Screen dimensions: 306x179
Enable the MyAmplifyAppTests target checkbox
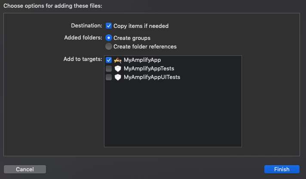pyautogui.click(x=109, y=69)
